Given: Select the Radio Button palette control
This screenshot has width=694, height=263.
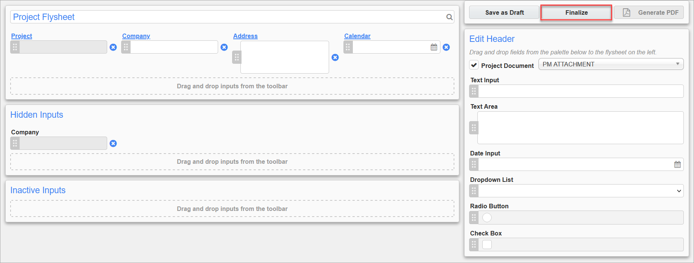Looking at the screenshot, I should point(487,218).
